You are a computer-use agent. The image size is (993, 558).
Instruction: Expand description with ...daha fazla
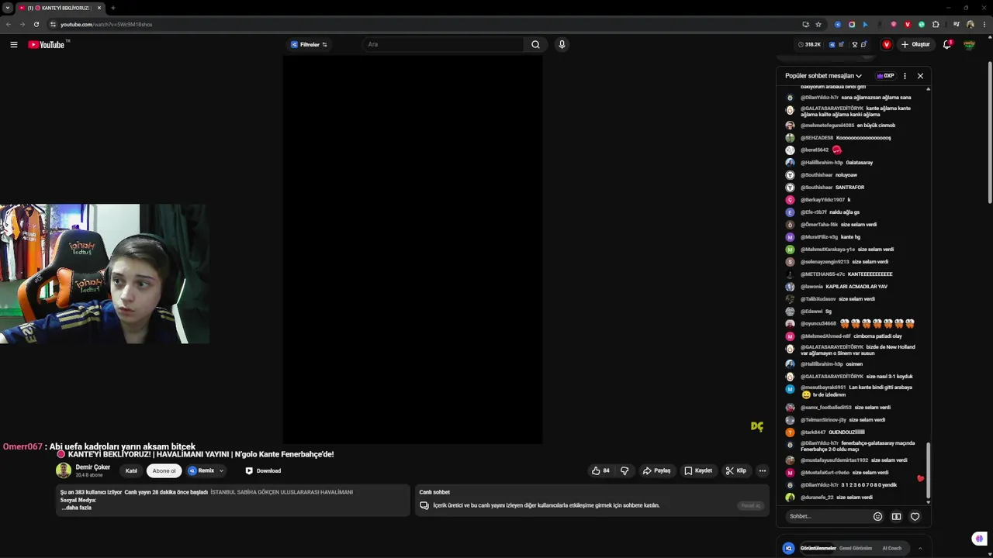click(76, 508)
